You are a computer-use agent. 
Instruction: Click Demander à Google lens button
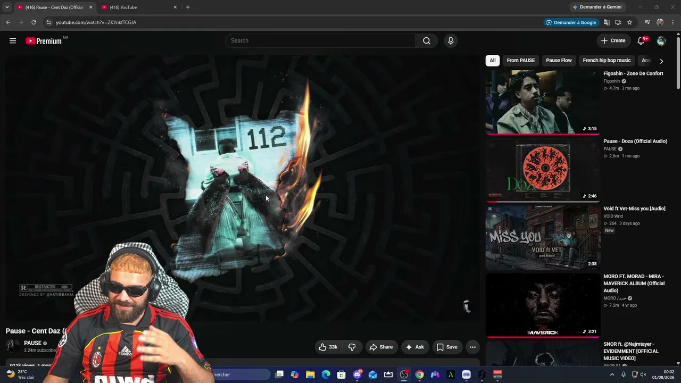tap(571, 22)
